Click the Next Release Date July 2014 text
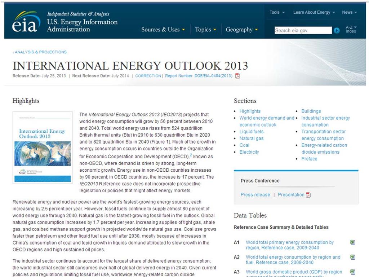Image resolution: width=369 pixels, height=277 pixels. point(101,76)
